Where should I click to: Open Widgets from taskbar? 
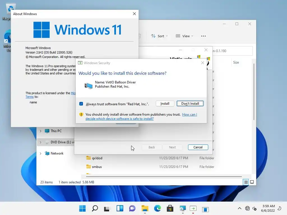(x=120, y=208)
